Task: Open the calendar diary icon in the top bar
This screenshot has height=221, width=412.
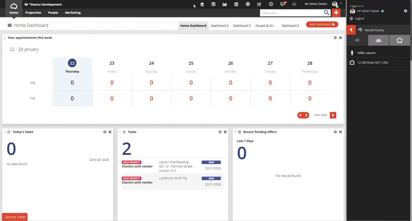Action: tap(236, 4)
